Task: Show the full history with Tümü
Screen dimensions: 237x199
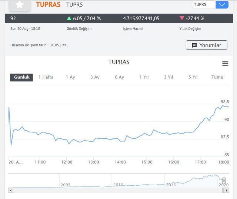Action: pyautogui.click(x=217, y=77)
